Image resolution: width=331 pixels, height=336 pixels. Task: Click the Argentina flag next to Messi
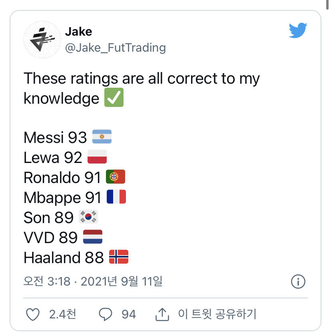102,137
